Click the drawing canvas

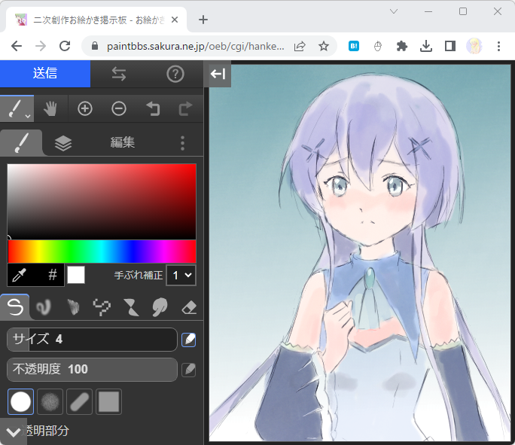[x=360, y=252]
